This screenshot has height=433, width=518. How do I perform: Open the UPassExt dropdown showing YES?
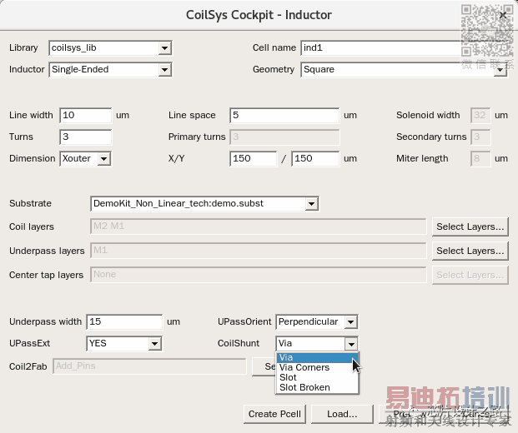pos(124,344)
